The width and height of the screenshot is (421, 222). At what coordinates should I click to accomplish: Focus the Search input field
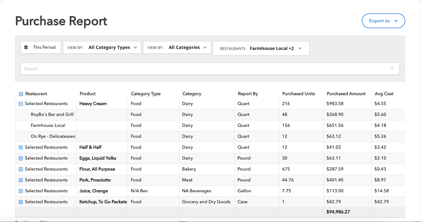click(x=205, y=69)
